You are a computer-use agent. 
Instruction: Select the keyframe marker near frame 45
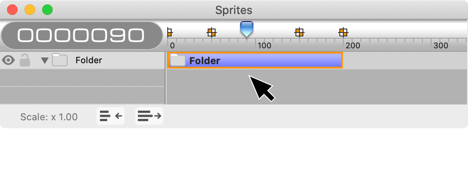point(212,32)
